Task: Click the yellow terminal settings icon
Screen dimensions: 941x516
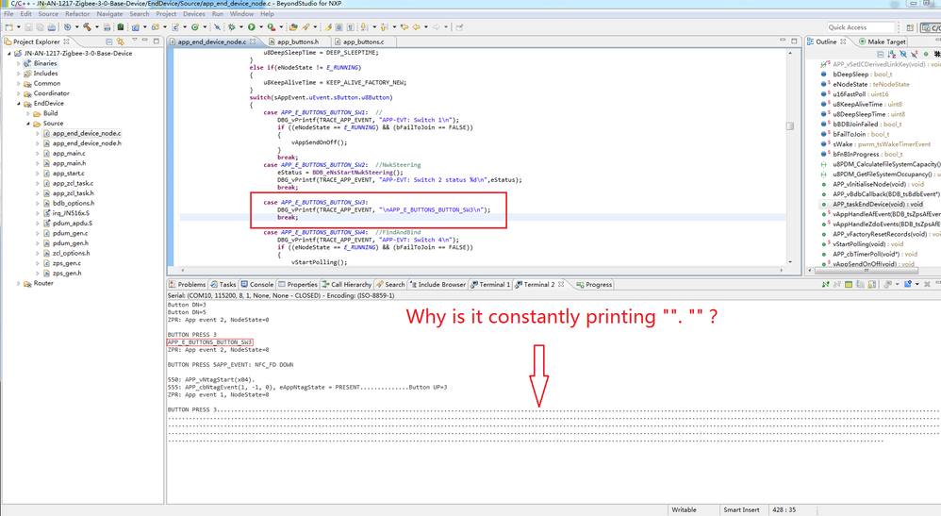Action: (x=849, y=284)
